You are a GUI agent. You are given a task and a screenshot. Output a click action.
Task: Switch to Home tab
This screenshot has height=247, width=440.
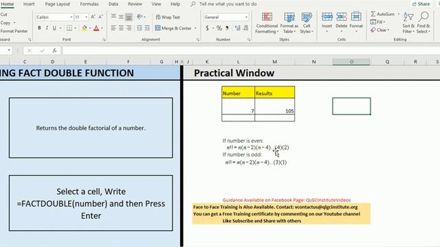pos(7,4)
